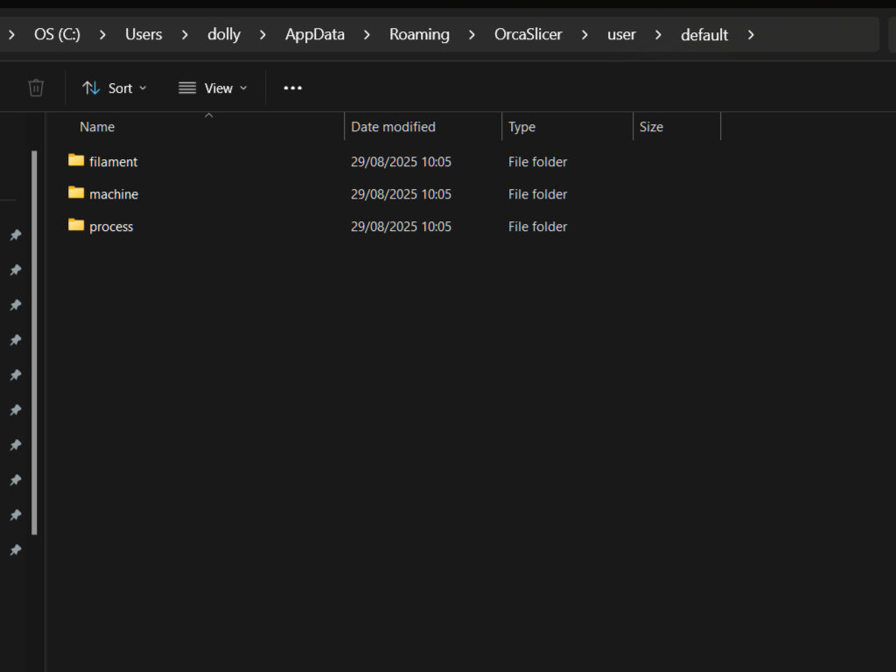Open the See more ellipsis menu
This screenshot has width=896, height=672.
point(292,88)
